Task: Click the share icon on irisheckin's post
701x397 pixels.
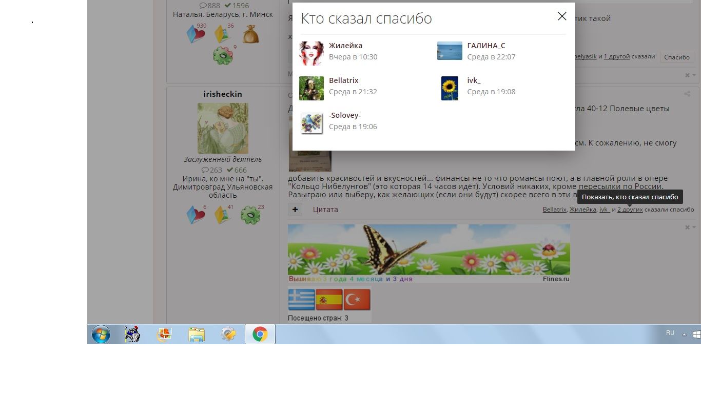Action: tap(687, 94)
